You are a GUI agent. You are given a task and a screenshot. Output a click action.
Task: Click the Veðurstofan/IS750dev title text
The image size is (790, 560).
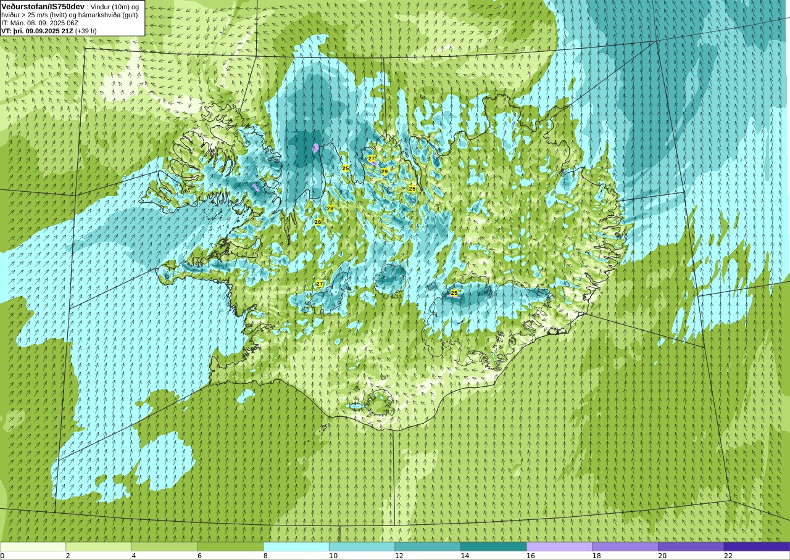[43, 6]
